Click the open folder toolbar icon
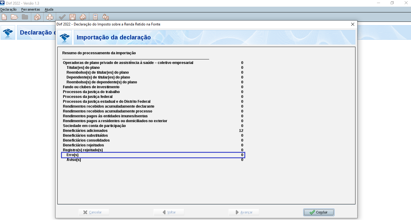 (14, 17)
